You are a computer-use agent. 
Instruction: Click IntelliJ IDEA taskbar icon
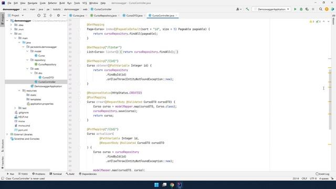point(180,185)
